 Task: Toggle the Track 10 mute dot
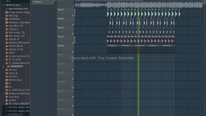[x=73, y=88]
